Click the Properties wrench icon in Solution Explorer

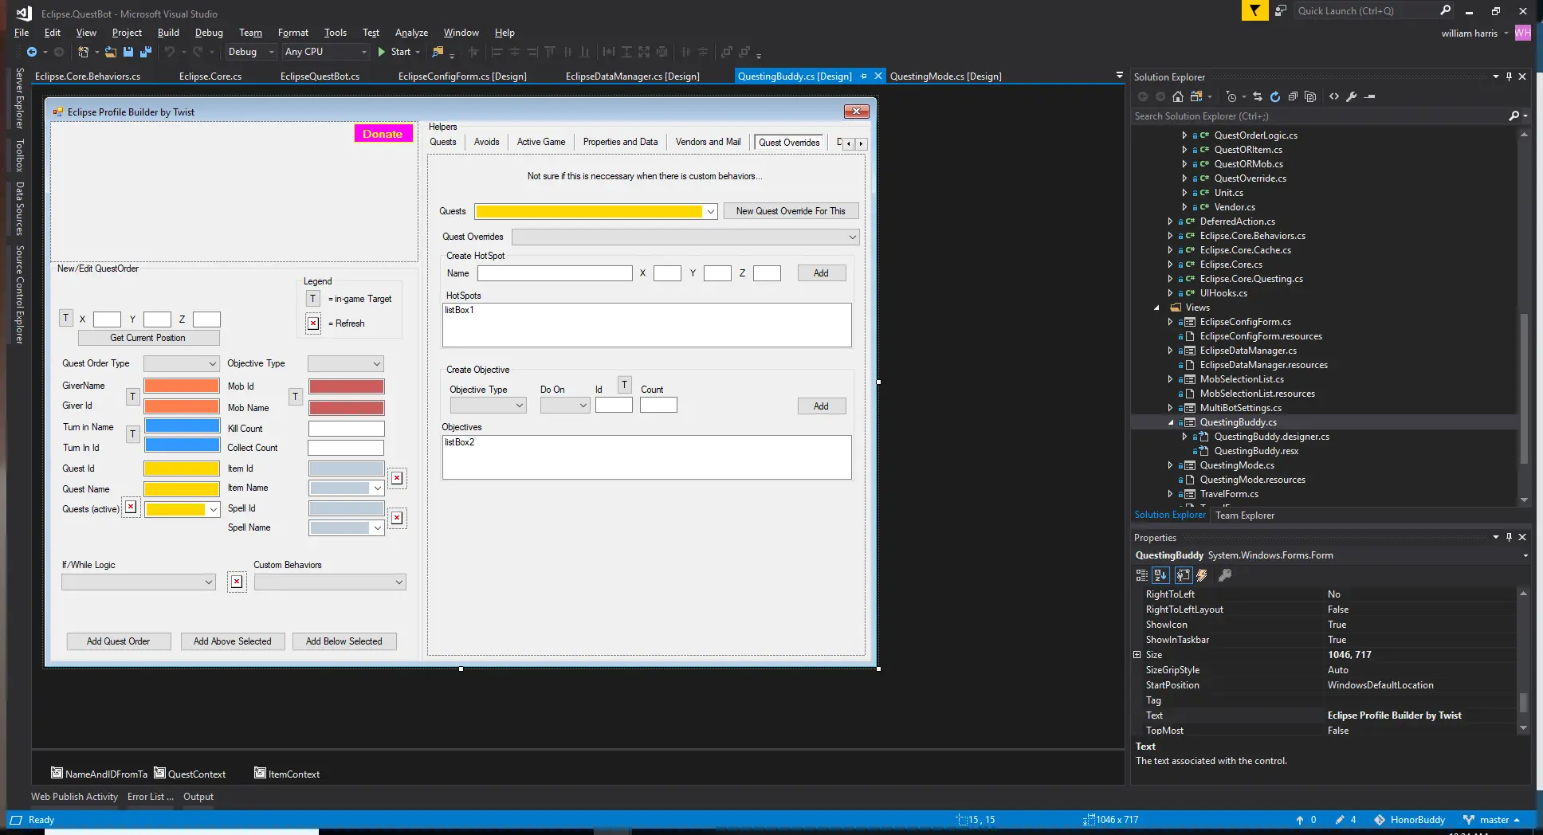click(1352, 96)
